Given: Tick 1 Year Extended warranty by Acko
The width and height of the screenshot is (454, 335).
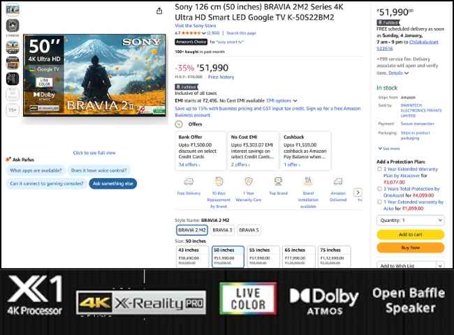Looking at the screenshot, I should point(379,202).
